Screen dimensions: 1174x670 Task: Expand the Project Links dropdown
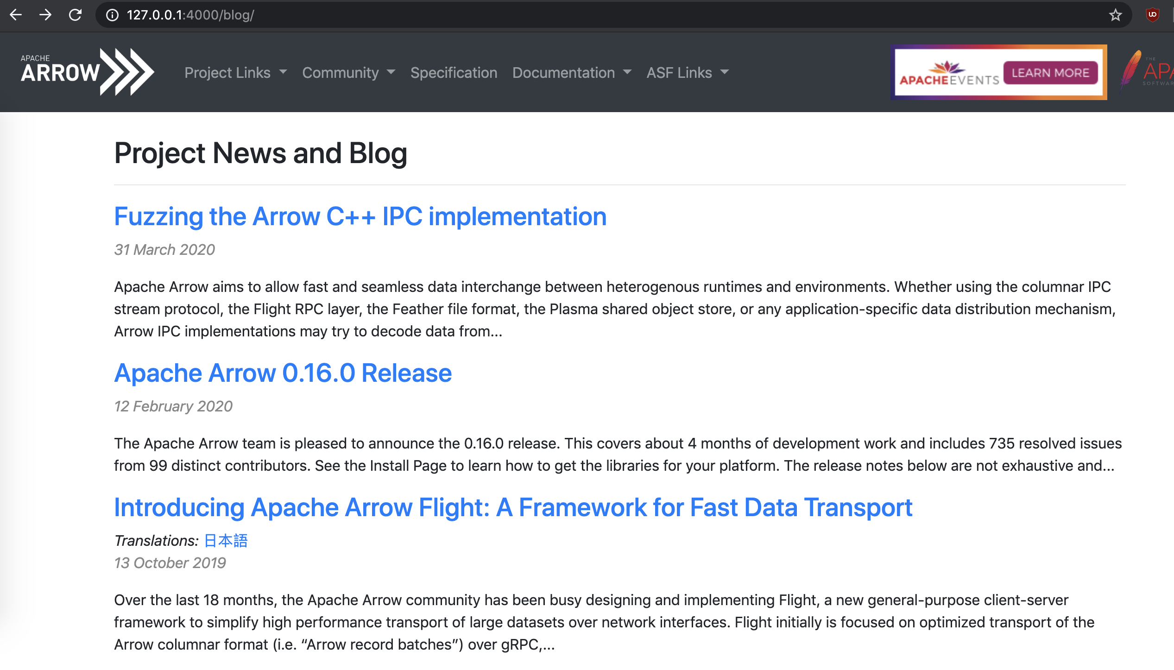tap(235, 73)
